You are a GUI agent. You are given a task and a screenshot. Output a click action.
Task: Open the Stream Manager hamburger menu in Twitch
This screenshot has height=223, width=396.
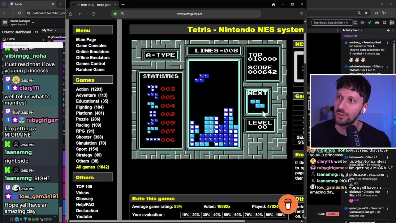pos(5,22)
